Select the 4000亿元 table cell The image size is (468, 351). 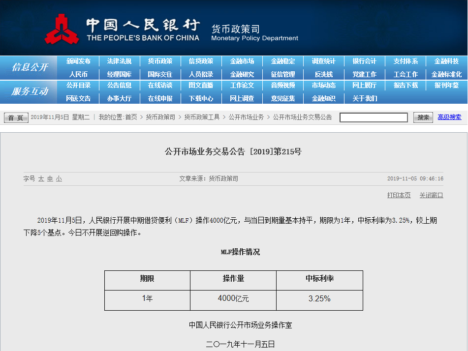pos(233,300)
